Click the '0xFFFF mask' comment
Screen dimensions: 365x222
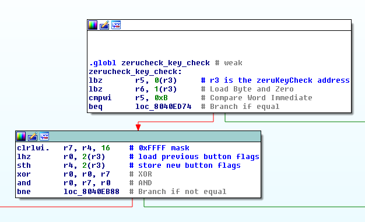[159, 148]
